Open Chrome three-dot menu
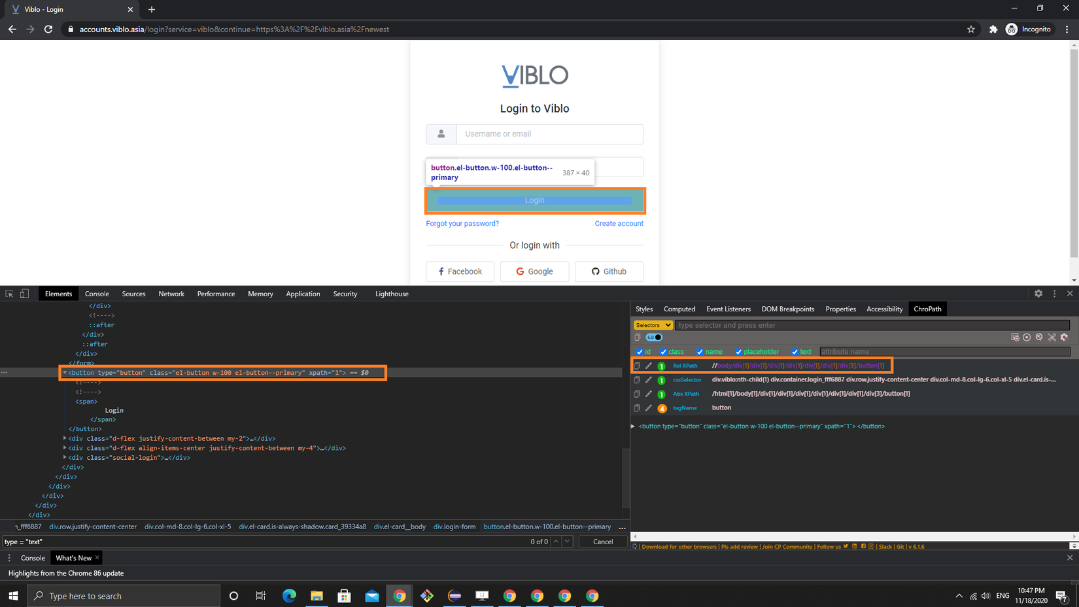This screenshot has width=1079, height=607. coord(1067,29)
